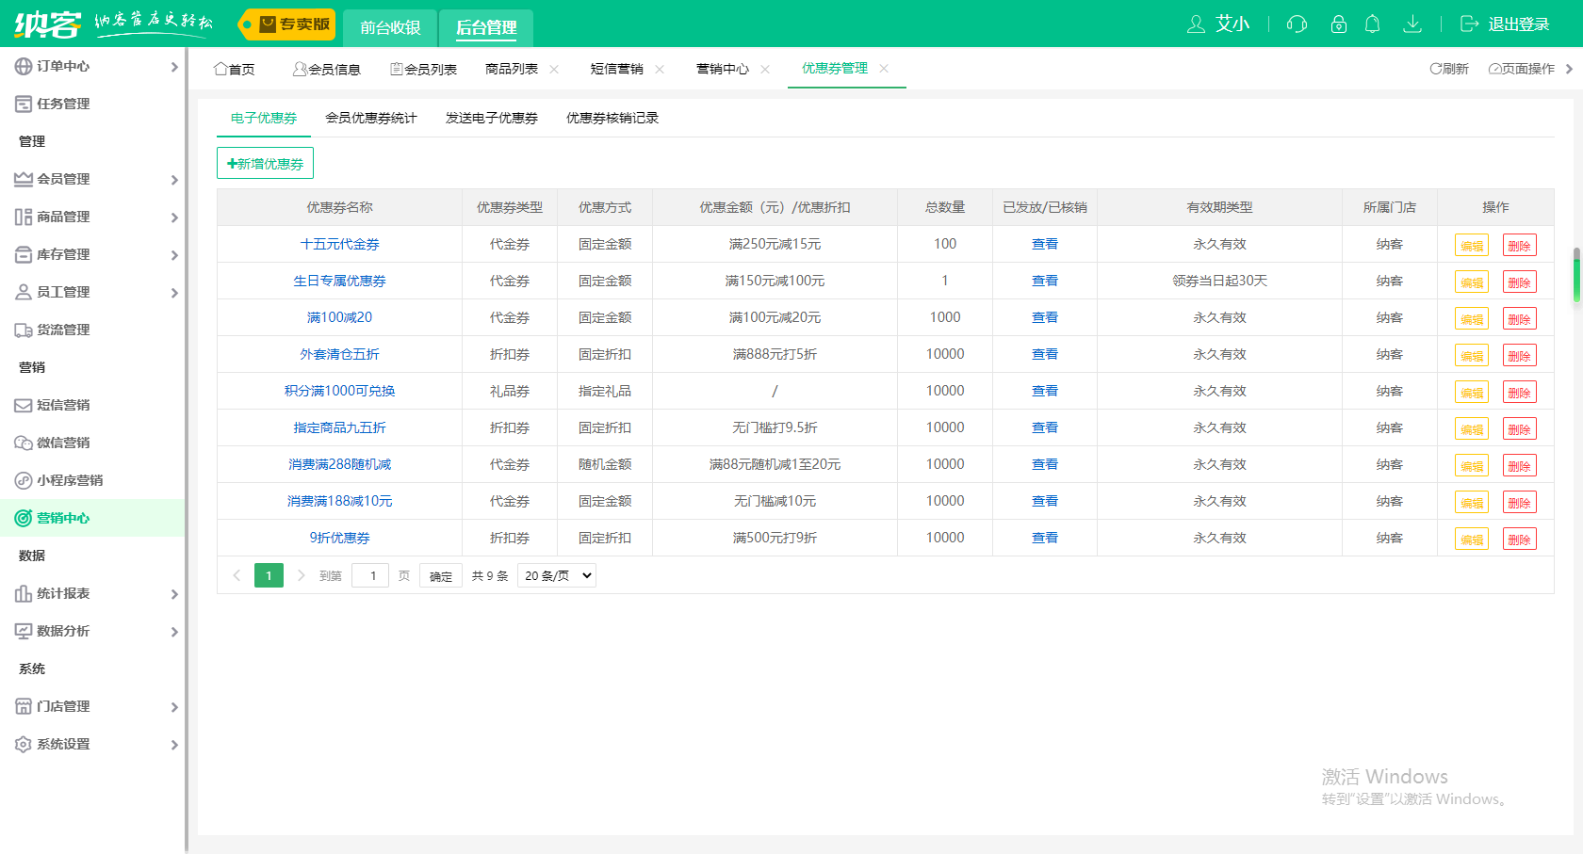Click the 营销中心 target icon
1583x854 pixels.
coord(24,518)
